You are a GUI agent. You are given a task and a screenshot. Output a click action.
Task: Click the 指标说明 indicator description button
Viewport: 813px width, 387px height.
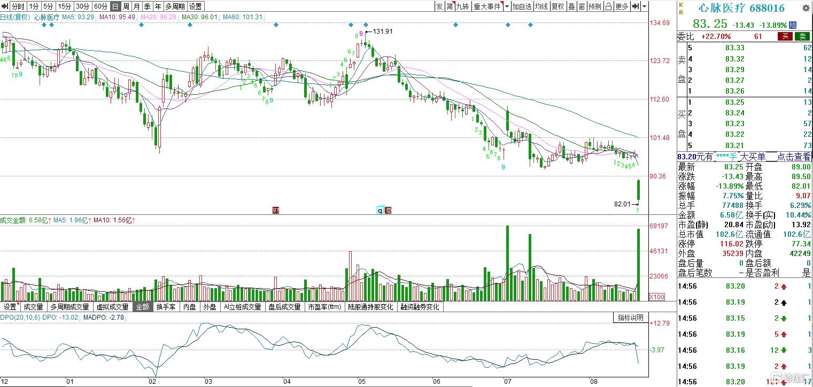click(631, 318)
